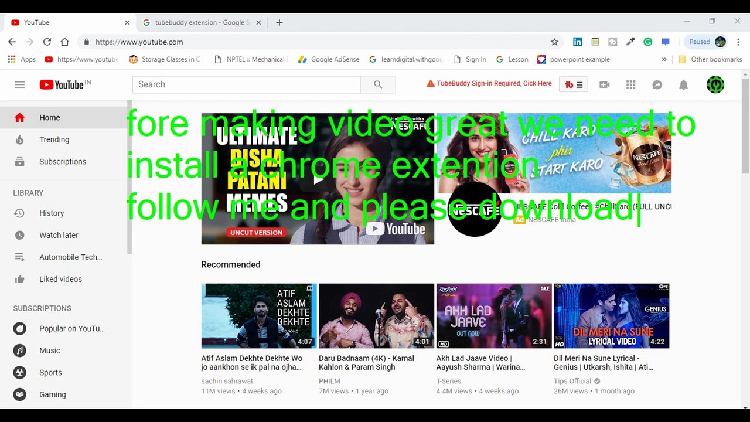Open Automobile Tech playlist

tap(63, 257)
